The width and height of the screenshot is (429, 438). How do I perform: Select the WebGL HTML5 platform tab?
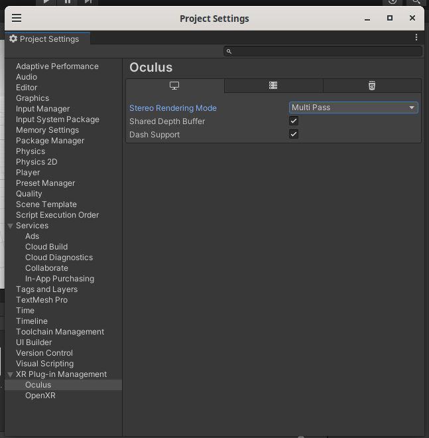point(372,86)
